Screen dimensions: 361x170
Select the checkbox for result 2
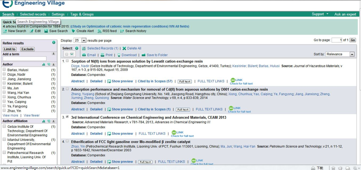pyautogui.click(x=67, y=89)
